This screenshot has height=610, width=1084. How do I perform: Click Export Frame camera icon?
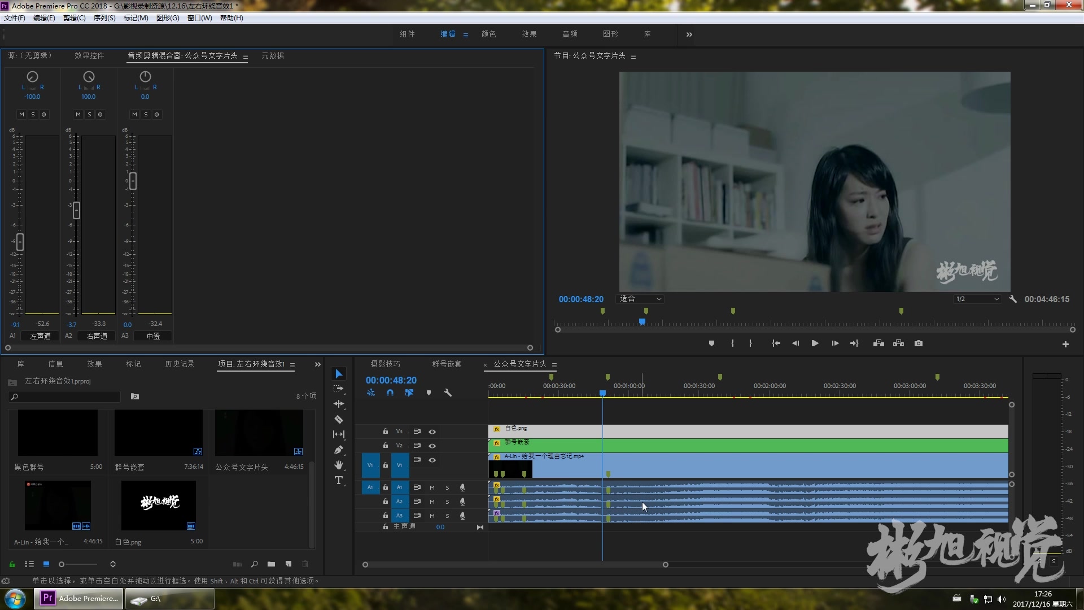(919, 343)
